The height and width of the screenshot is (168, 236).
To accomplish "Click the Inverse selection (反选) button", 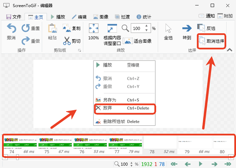I will (x=206, y=28).
